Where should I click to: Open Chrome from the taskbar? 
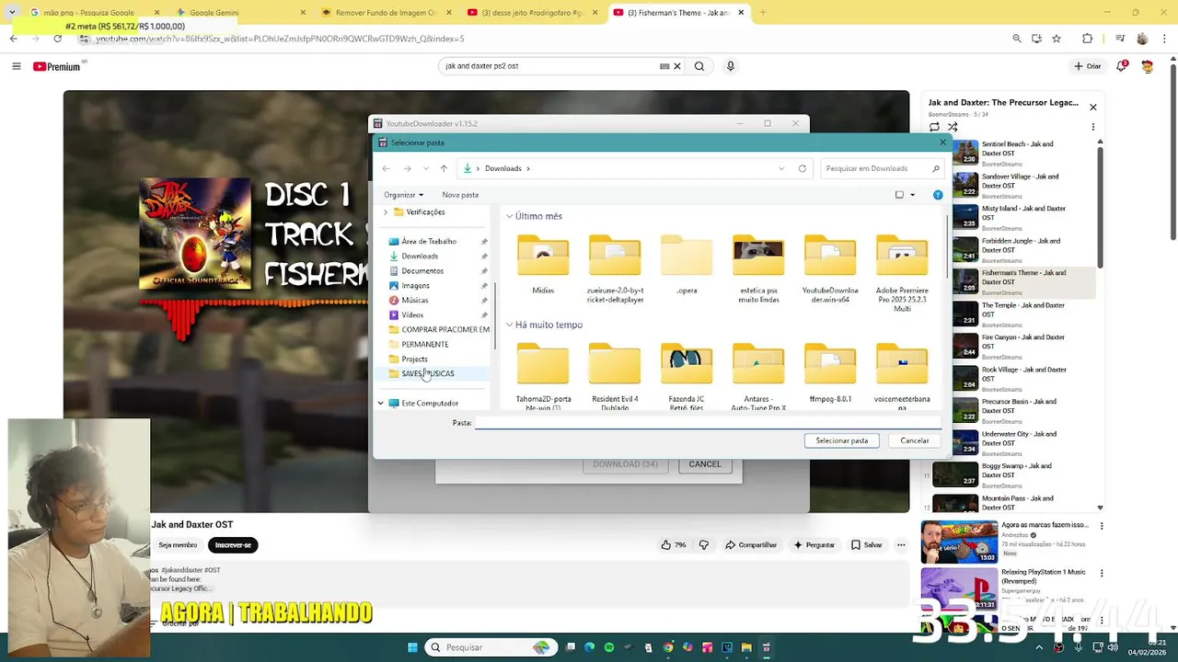coord(668,647)
